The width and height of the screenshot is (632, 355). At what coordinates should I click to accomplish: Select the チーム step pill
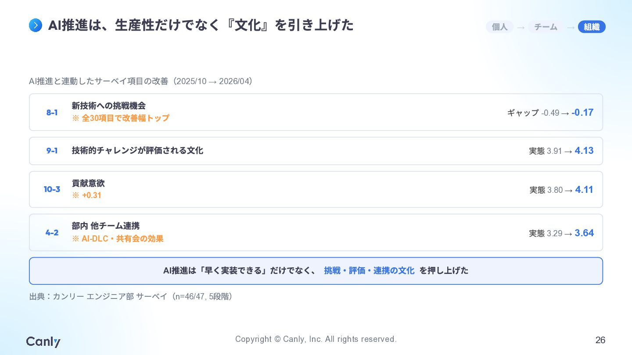pos(546,27)
